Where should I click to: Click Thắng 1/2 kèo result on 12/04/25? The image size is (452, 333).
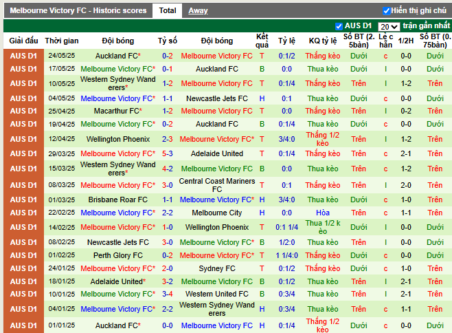click(323, 139)
